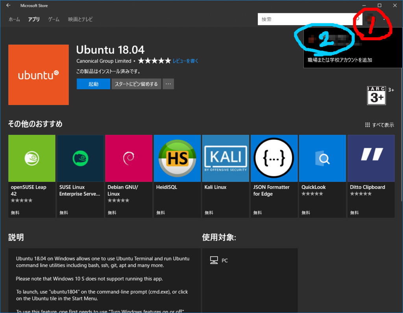
Task: Click the Ditto Clipboard title text
Action: point(368,187)
